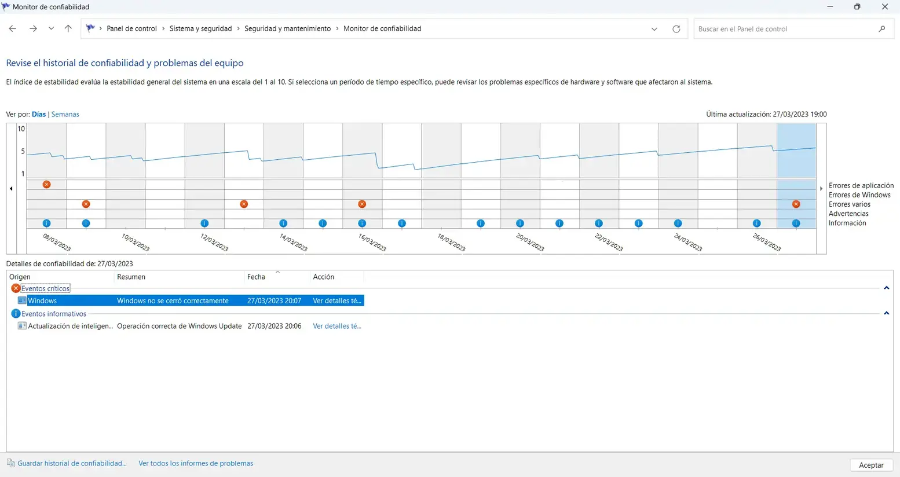Click the Actualización de inteligen... row icon
Image resolution: width=900 pixels, height=477 pixels.
point(22,326)
